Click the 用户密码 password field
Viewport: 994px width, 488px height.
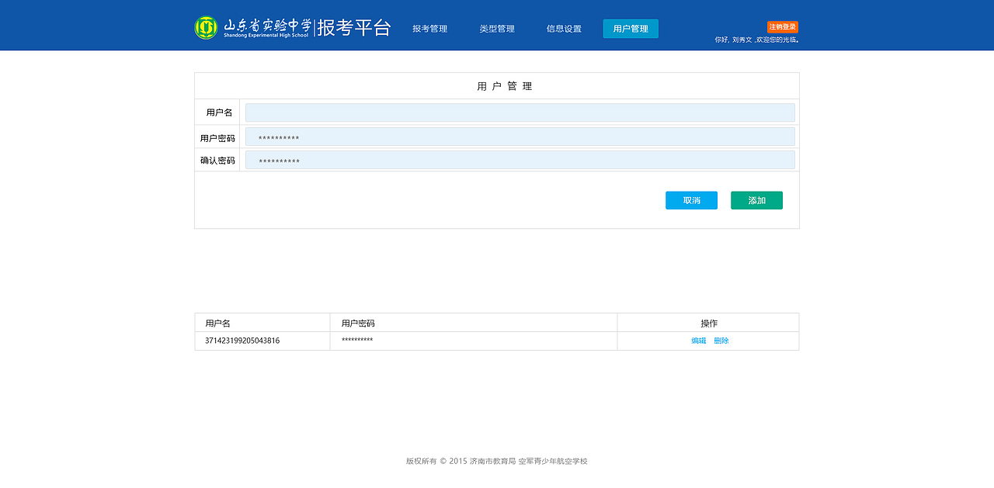point(520,136)
